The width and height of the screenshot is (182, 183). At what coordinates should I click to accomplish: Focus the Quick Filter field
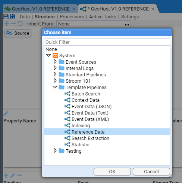pyautogui.click(x=107, y=42)
